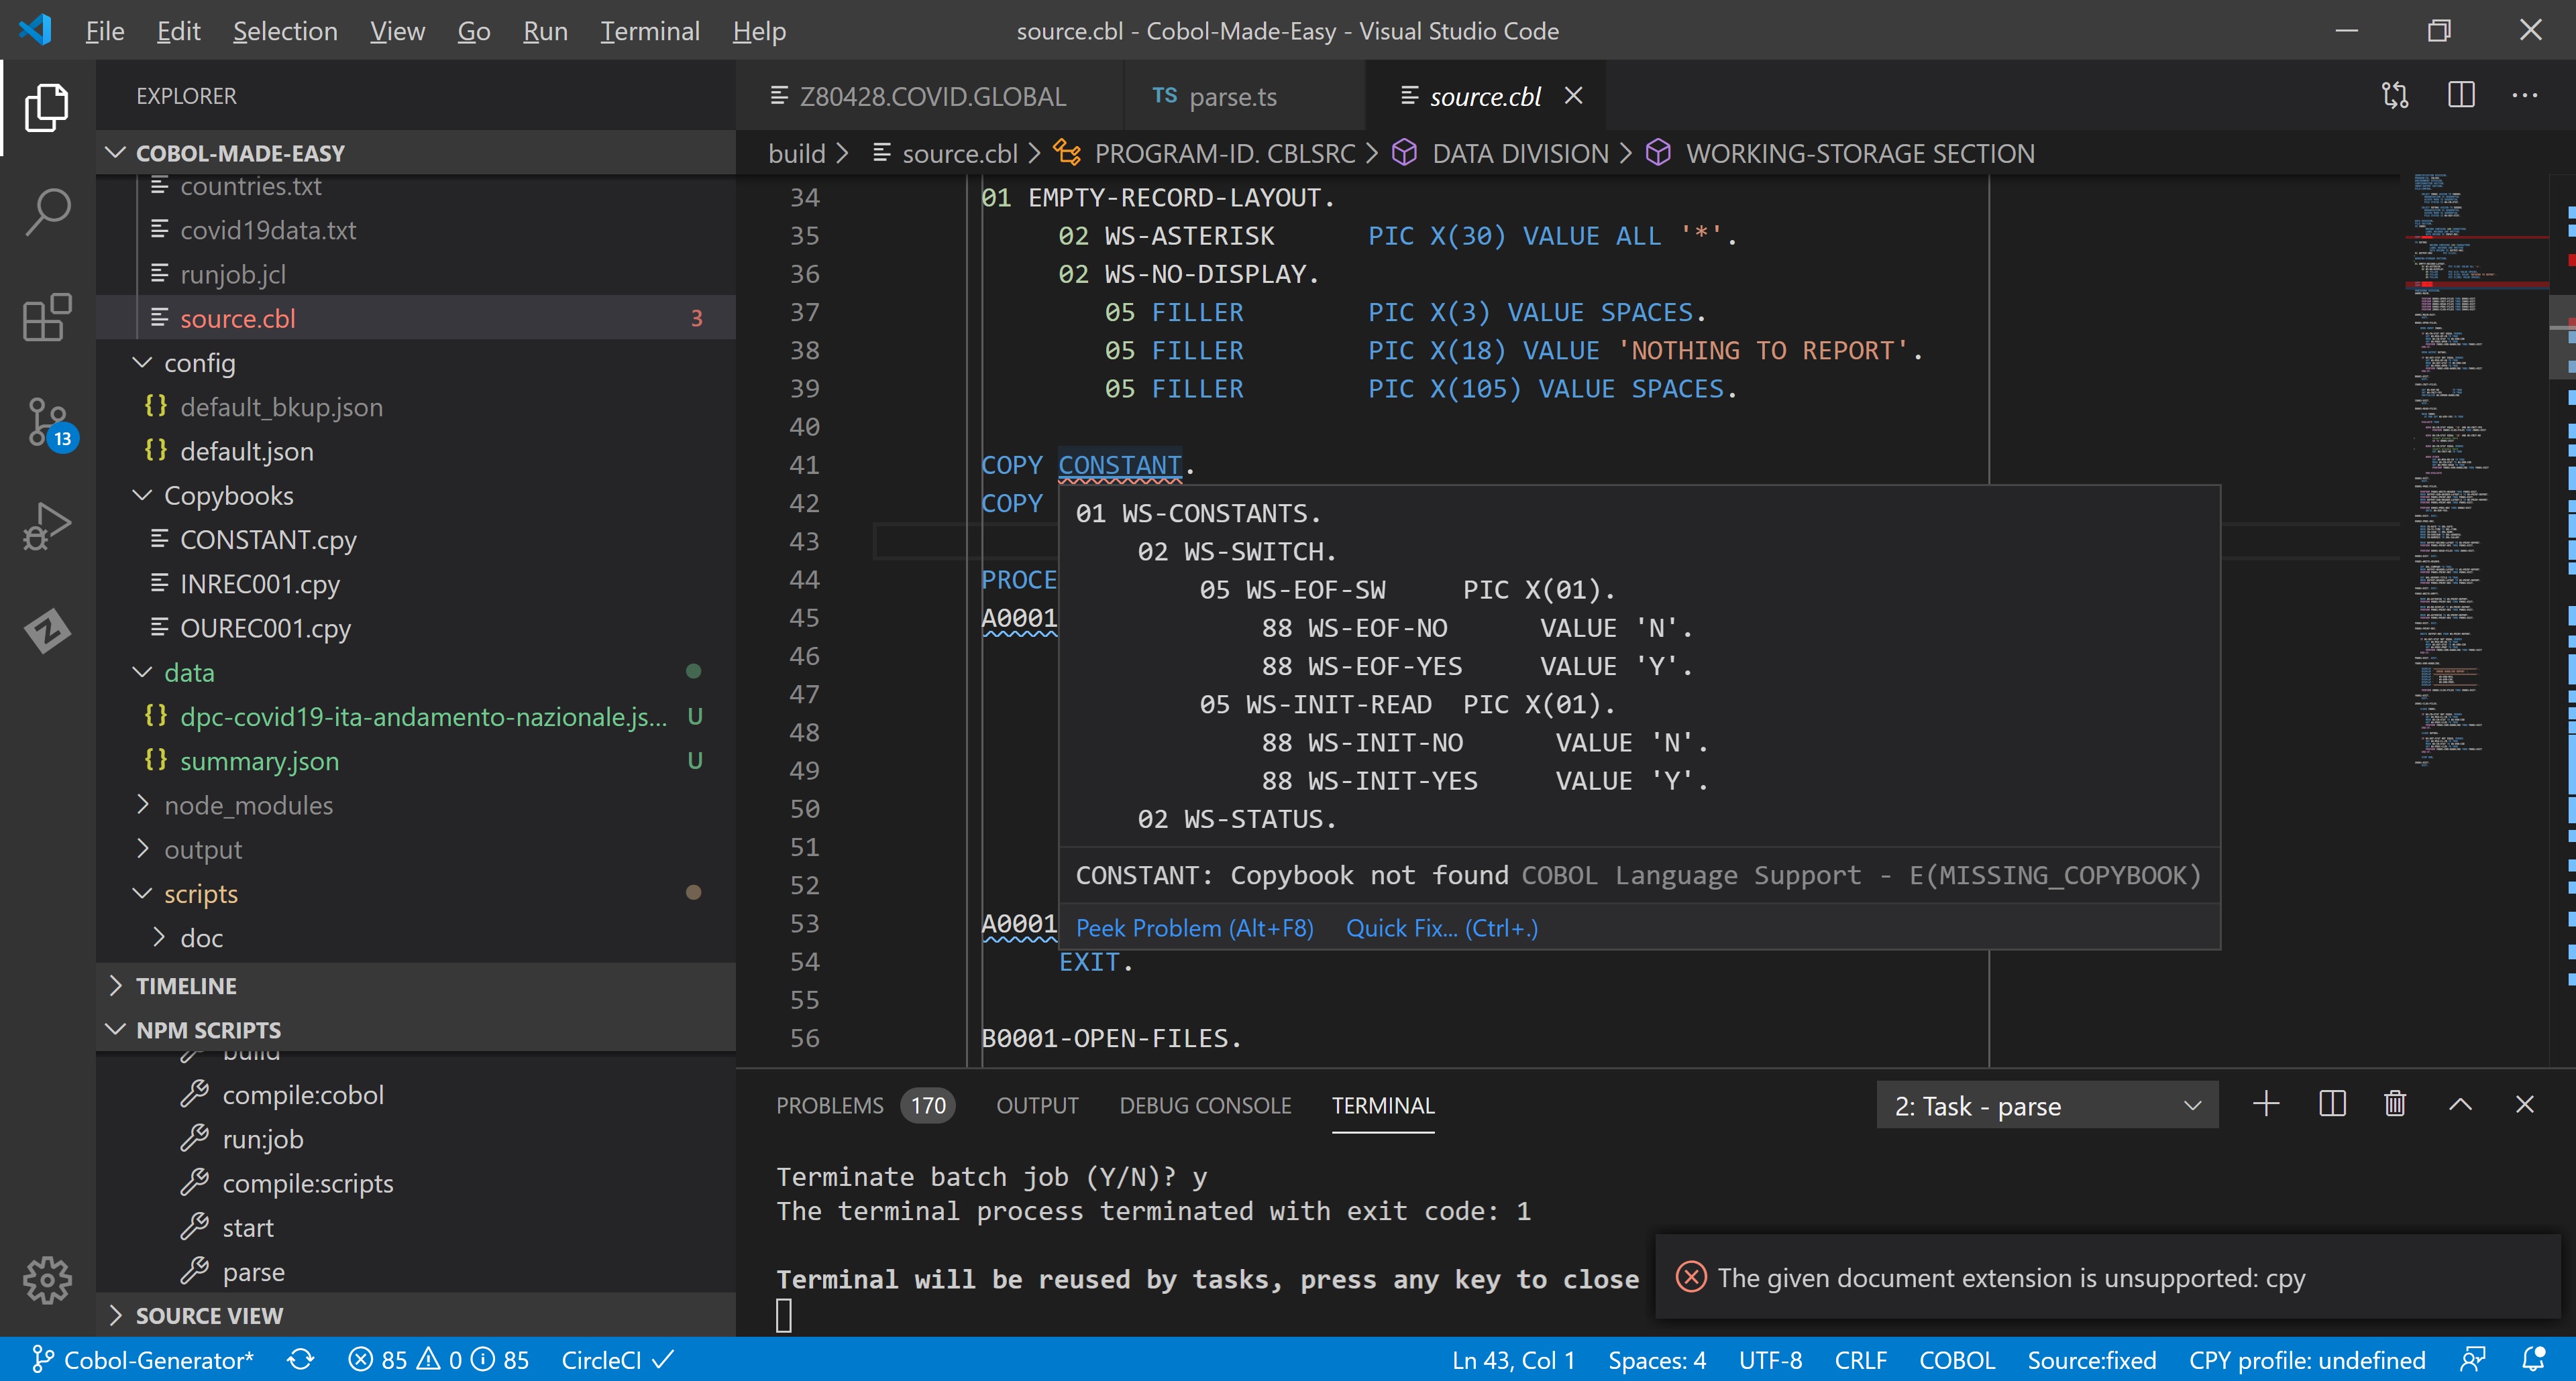Open the Extensions view icon
The height and width of the screenshot is (1381, 2576).
pos(47,318)
